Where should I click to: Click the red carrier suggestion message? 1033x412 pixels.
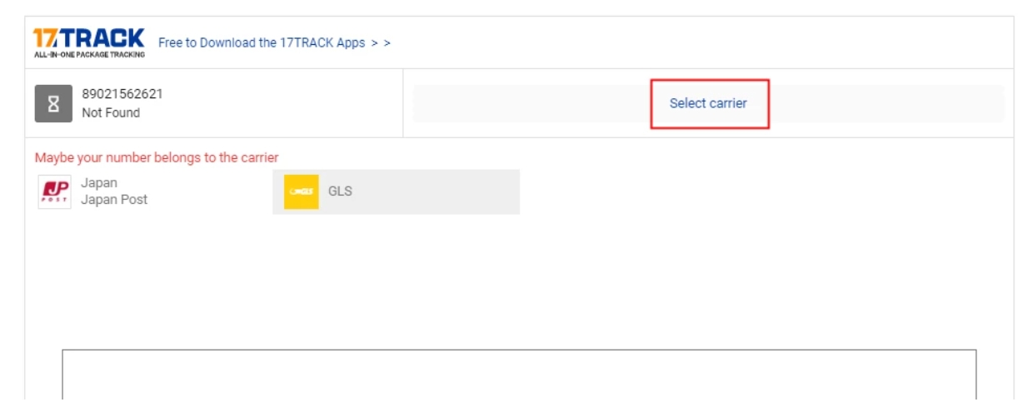coord(157,157)
